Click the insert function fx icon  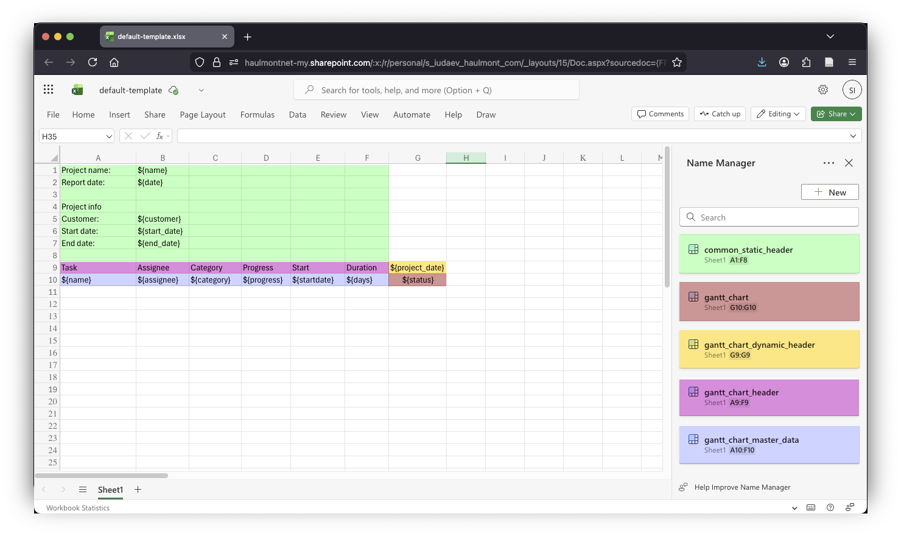tap(160, 136)
